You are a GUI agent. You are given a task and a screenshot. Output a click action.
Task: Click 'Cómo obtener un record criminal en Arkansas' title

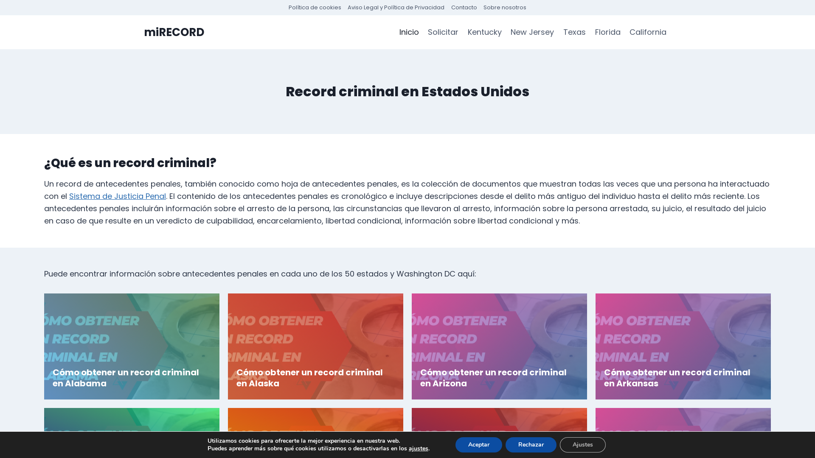pyautogui.click(x=677, y=378)
